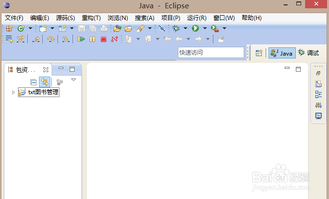Click the Drop to Frame icon
This screenshot has width=329, height=199.
coord(9,39)
